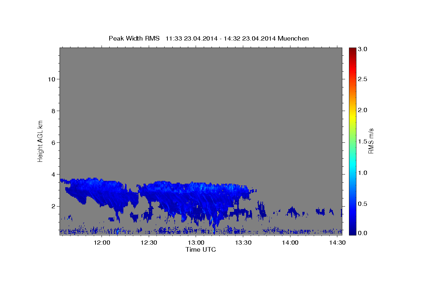Click the height tick label 2
This screenshot has height=282, width=423.
pos(53,206)
